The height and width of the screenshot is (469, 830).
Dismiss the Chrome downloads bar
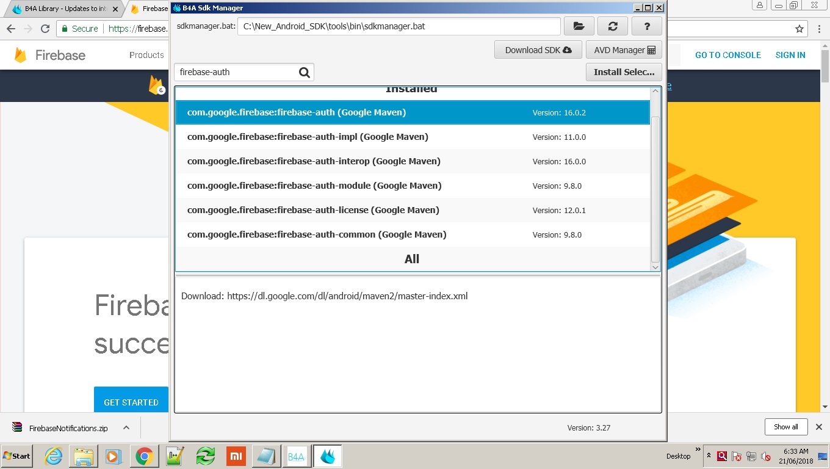coord(819,427)
